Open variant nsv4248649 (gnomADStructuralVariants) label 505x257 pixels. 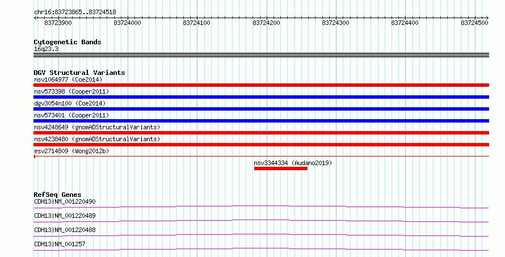97,127
